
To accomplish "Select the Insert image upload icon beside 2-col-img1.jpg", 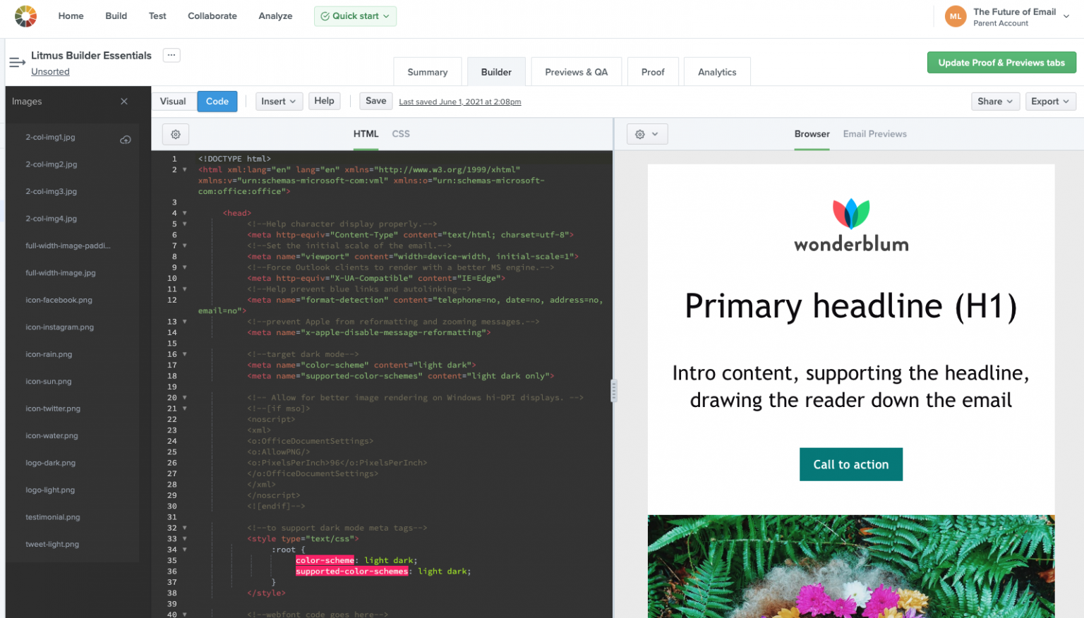I will pos(126,140).
